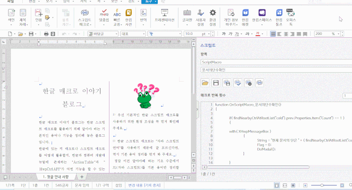The height and width of the screenshot is (190, 352).
Task: Click the script editor horizontal scrollbar
Action: pyautogui.click(x=258, y=167)
